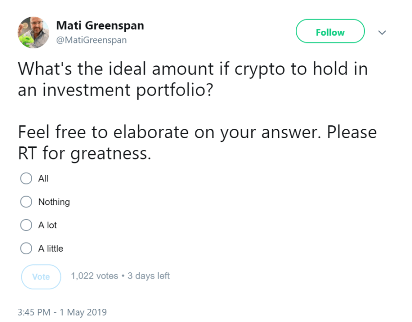Click the @MatiGreenspan handle
Image resolution: width=412 pixels, height=322 pixels.
click(x=91, y=40)
